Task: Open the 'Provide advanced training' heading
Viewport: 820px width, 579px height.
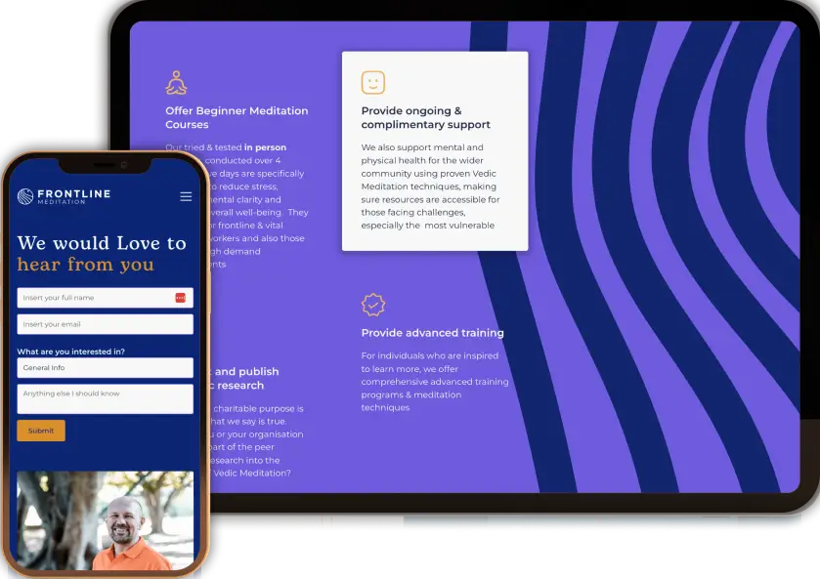Action: click(x=432, y=333)
